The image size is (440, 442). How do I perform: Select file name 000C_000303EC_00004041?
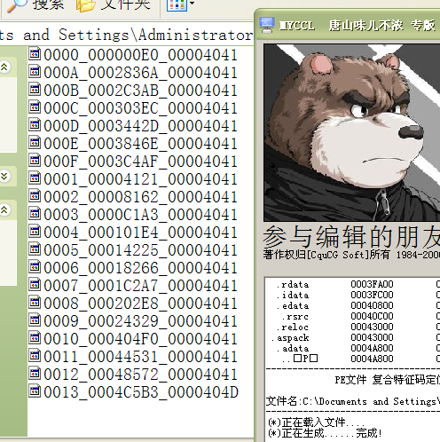click(140, 108)
